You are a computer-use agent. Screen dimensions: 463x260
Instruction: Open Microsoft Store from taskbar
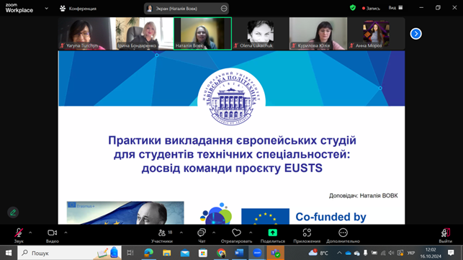[203, 253]
